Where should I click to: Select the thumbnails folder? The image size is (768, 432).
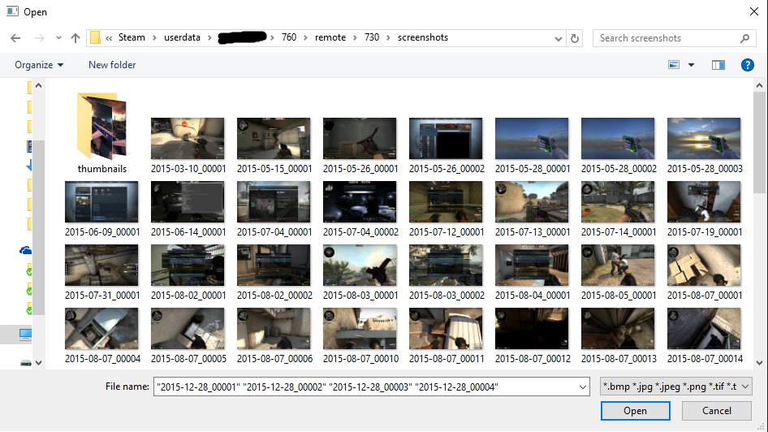click(101, 132)
